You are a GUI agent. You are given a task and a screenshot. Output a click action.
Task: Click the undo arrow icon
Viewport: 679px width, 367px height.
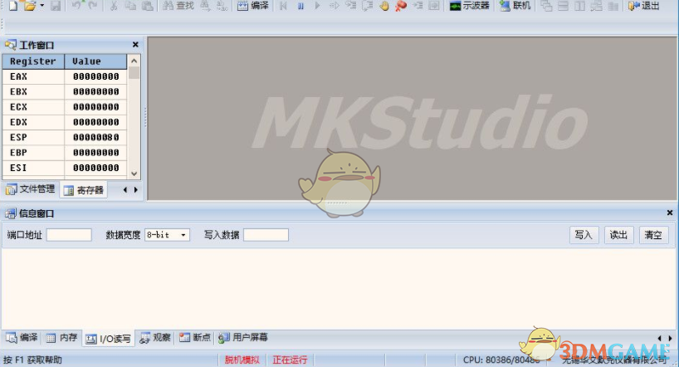tap(76, 6)
